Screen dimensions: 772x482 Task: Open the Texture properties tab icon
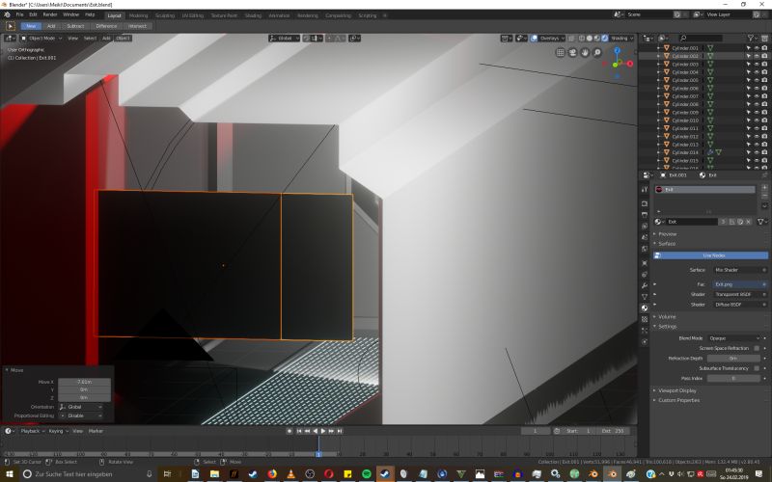pyautogui.click(x=645, y=319)
